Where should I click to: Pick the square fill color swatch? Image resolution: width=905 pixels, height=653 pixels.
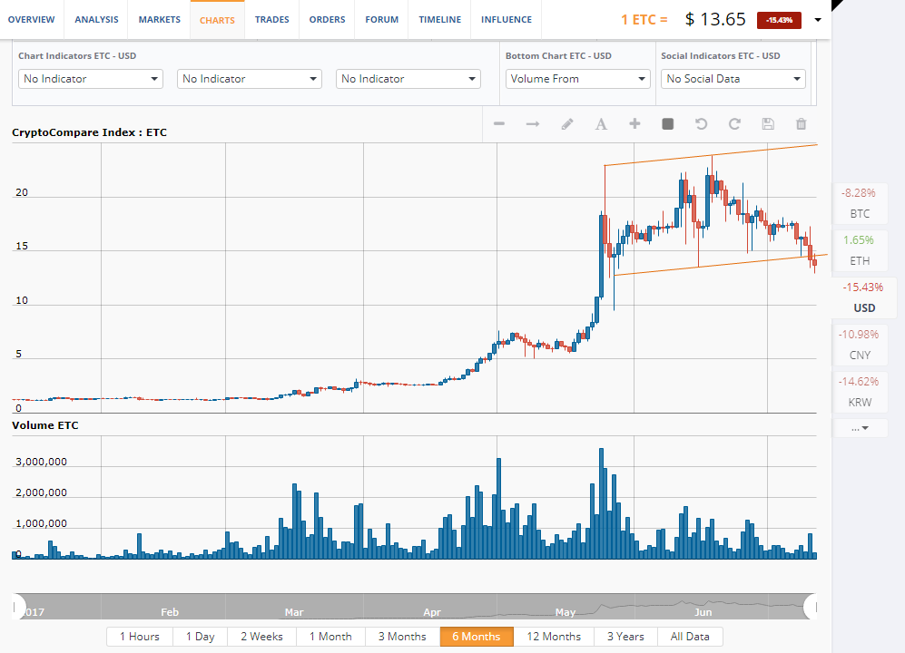tap(668, 124)
